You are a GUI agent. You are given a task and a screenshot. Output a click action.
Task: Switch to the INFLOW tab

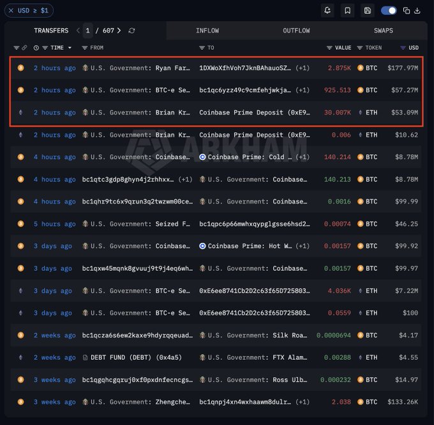(x=207, y=31)
